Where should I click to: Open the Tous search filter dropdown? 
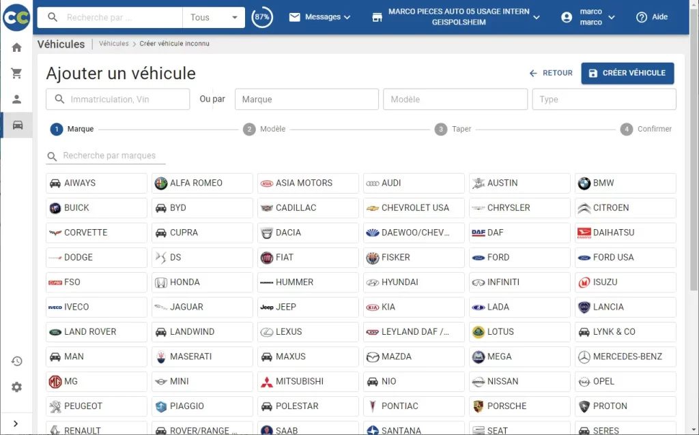[x=214, y=17]
